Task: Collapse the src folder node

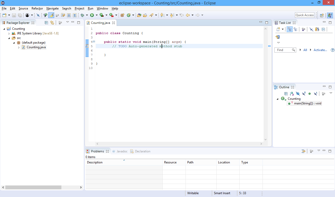Action: click(x=9, y=38)
